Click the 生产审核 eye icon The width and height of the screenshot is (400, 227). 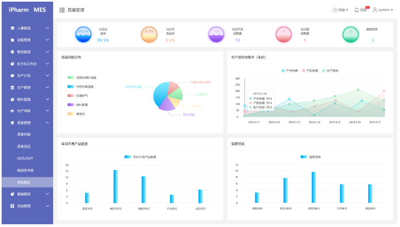pyautogui.click(x=12, y=111)
